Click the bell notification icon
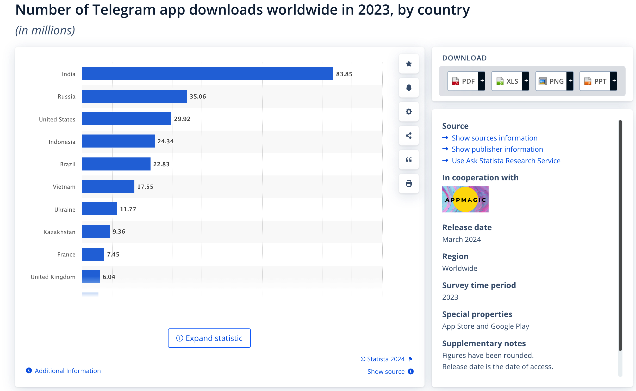This screenshot has height=391, width=636. click(409, 88)
